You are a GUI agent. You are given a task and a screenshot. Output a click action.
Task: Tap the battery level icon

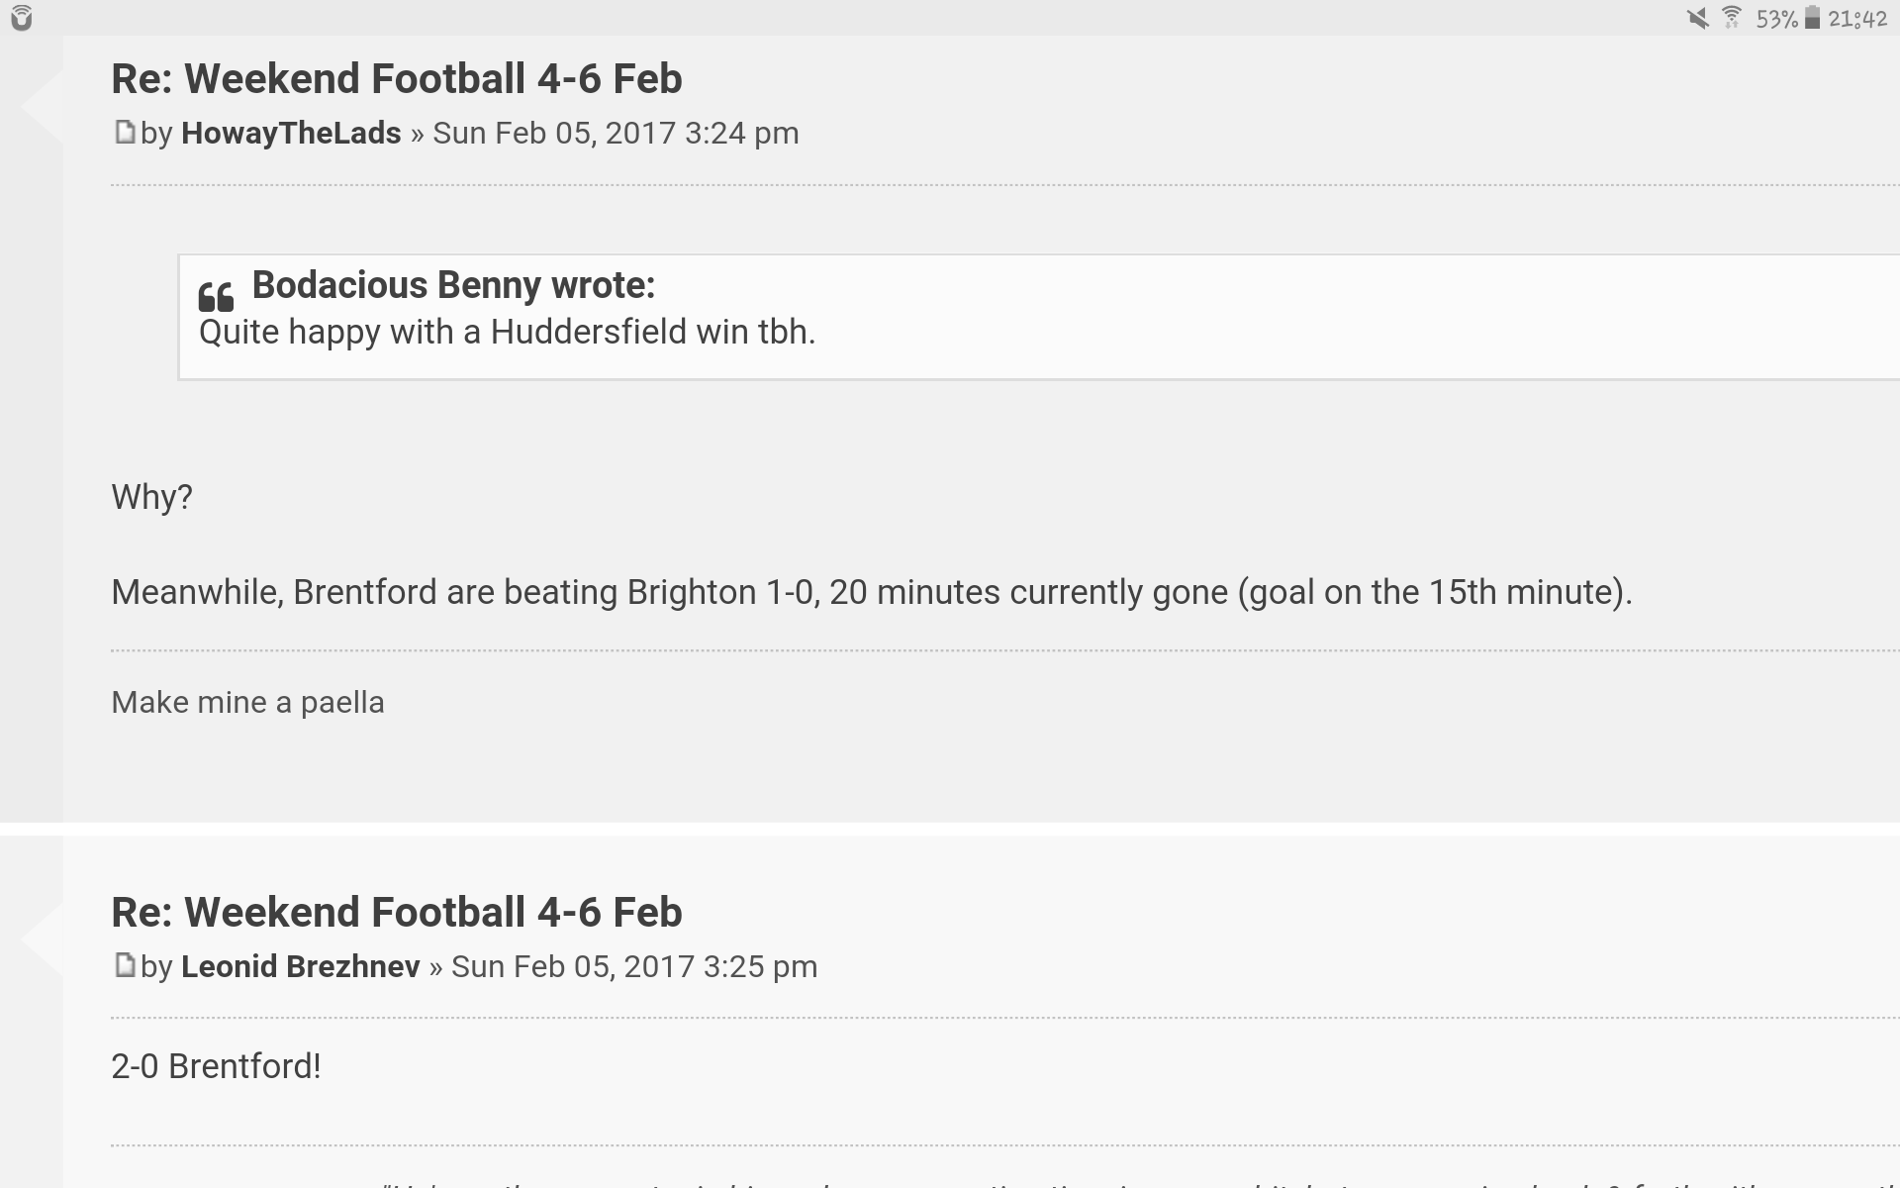pos(1812,18)
